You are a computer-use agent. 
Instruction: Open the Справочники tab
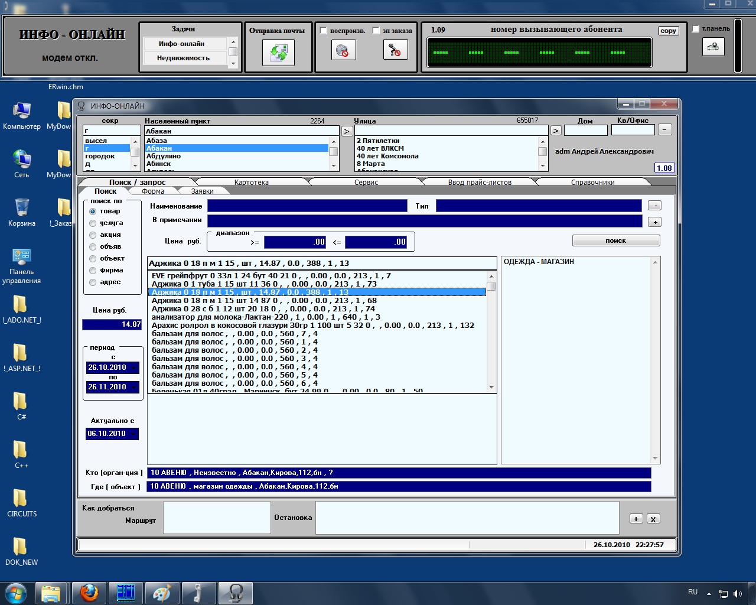[x=592, y=182]
